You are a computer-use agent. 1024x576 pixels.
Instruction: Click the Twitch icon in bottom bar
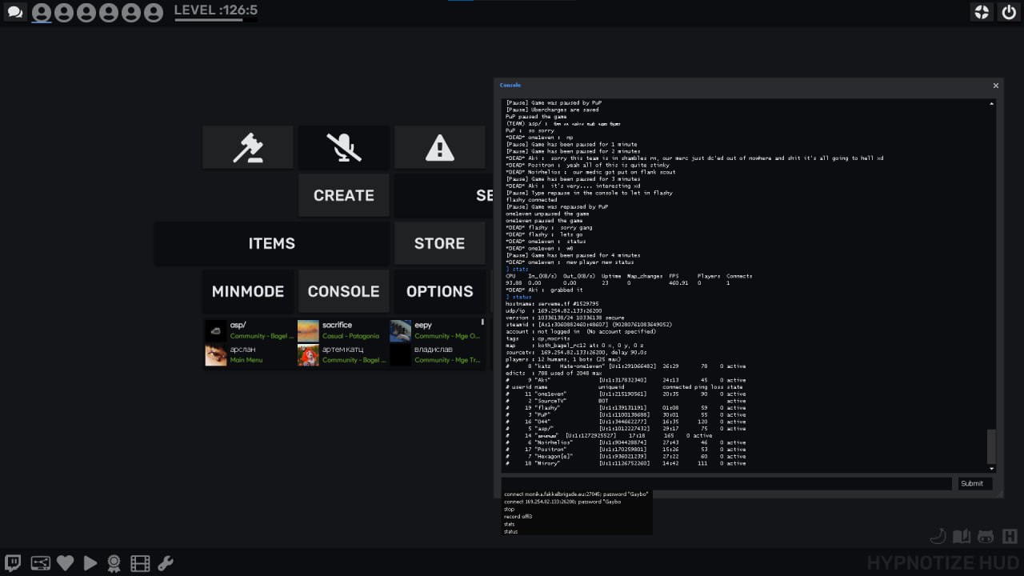click(x=14, y=563)
